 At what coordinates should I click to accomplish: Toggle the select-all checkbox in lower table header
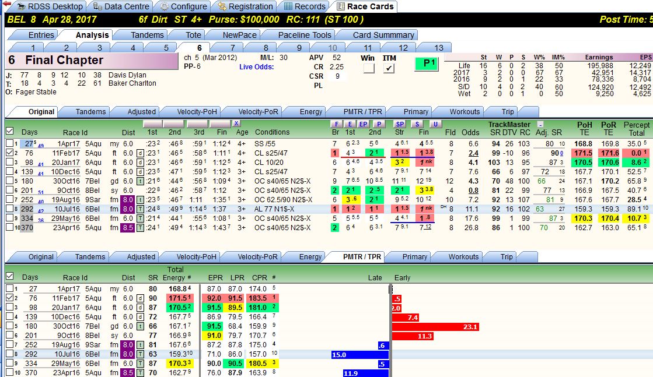pos(9,276)
